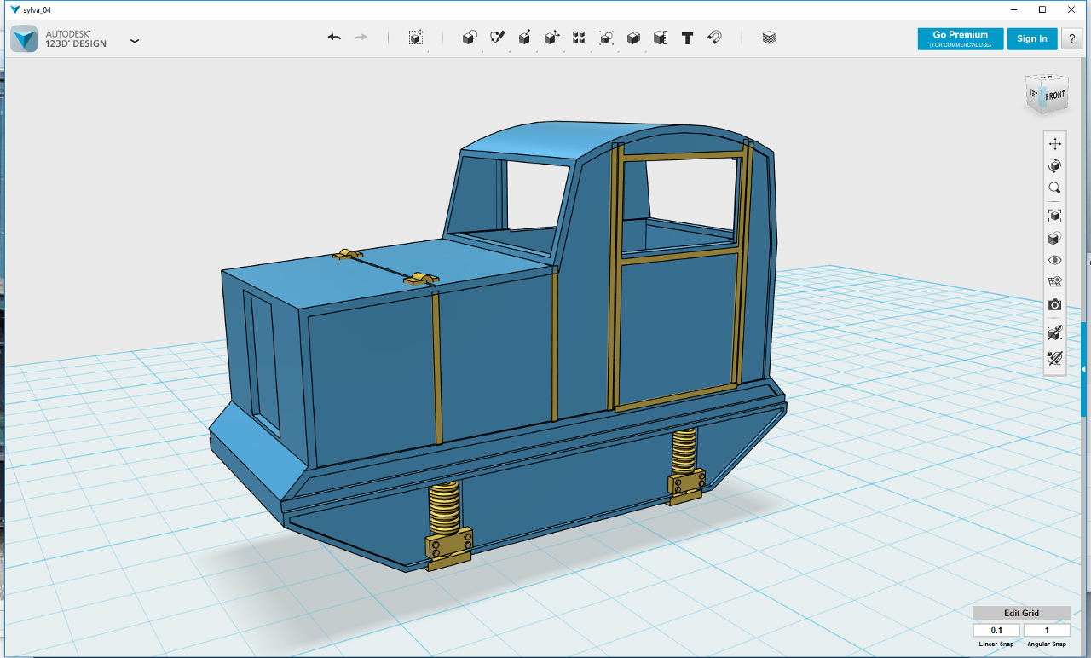The image size is (1091, 658).
Task: Open the Grouping tools menu
Action: point(606,38)
